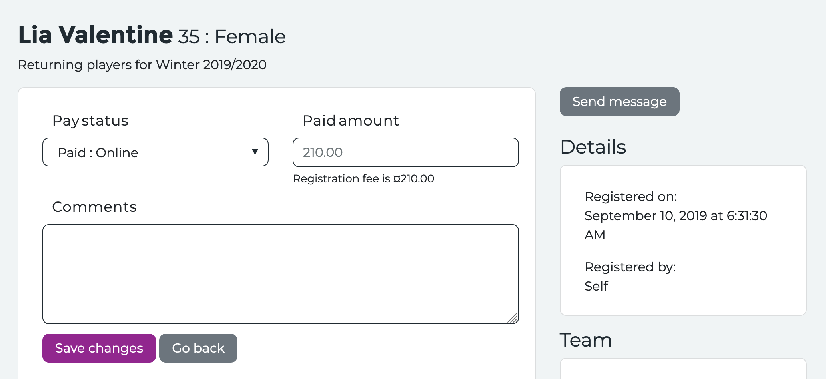Click the Team section heading

[585, 340]
